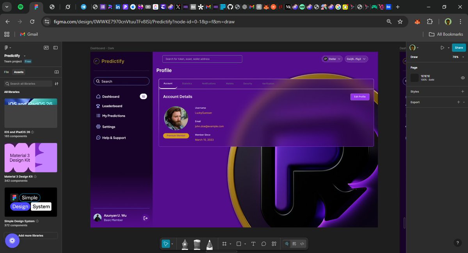Switch to the Assets tab

(x=18, y=72)
